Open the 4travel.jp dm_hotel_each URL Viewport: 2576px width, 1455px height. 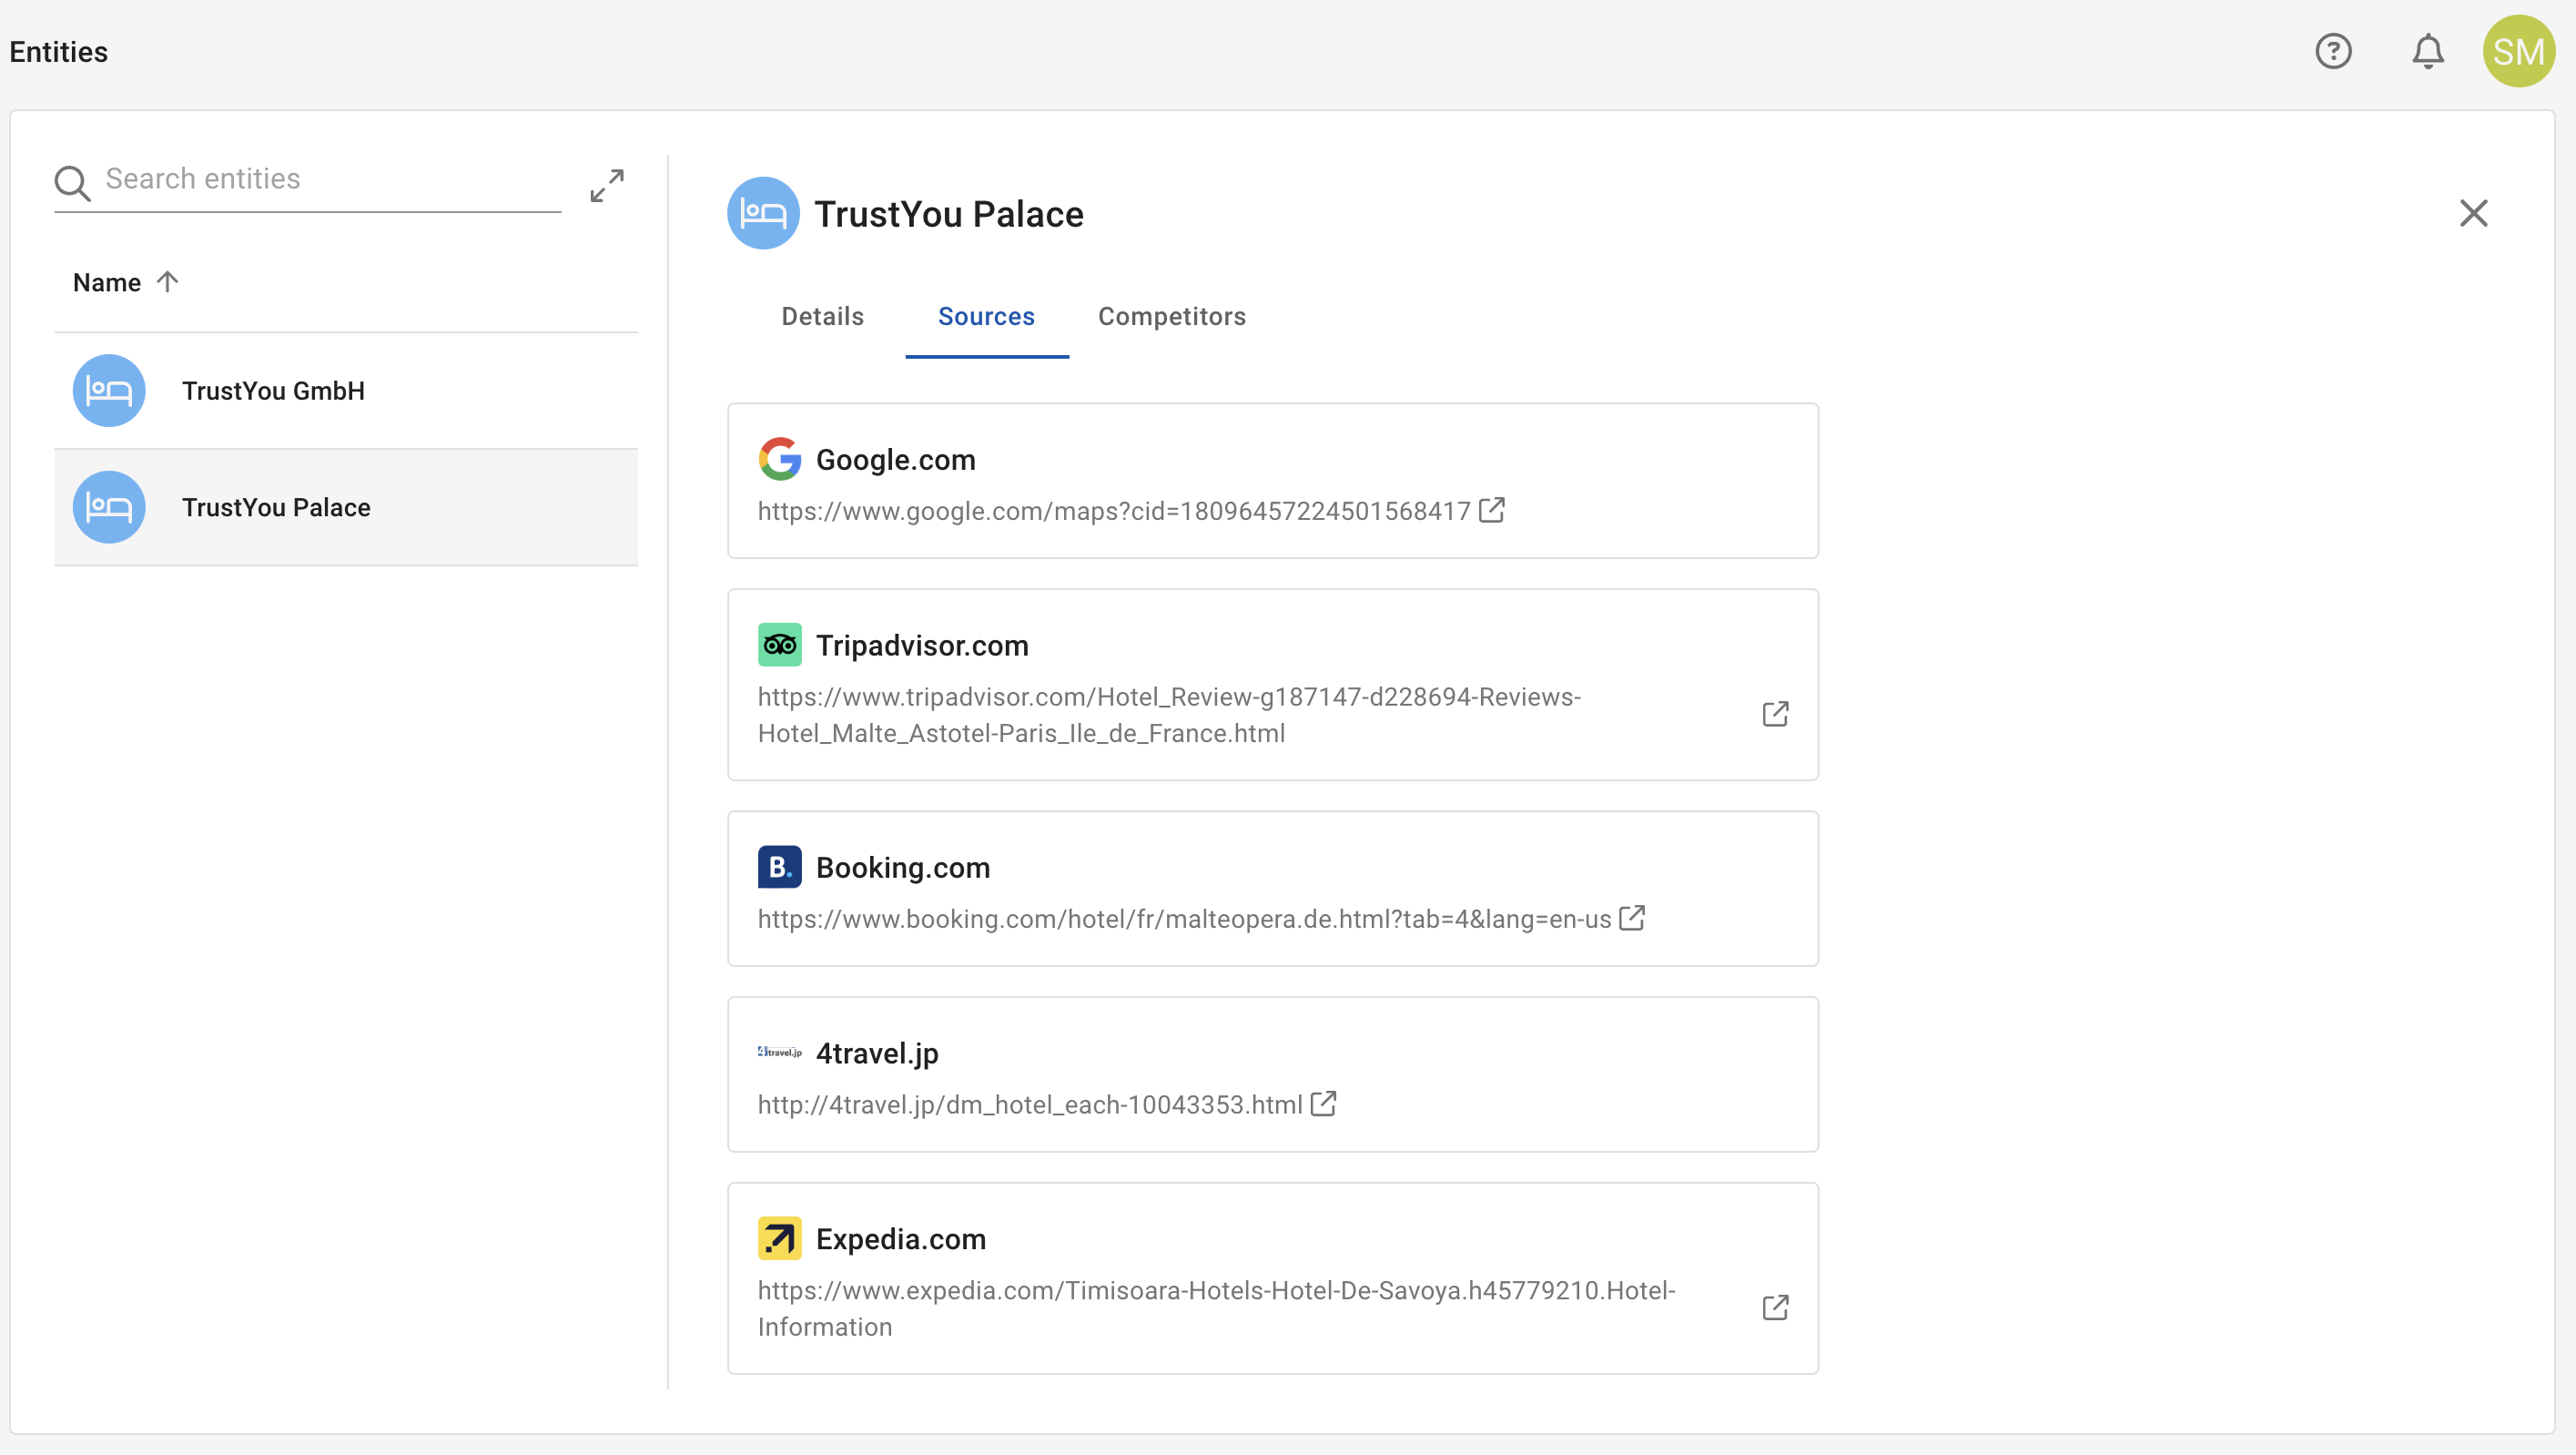click(x=1030, y=1105)
